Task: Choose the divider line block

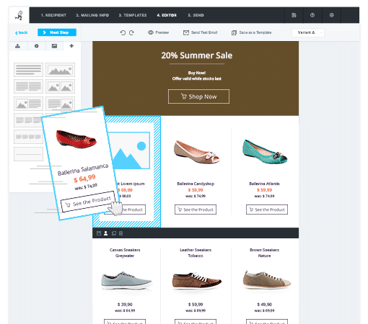Action: pos(28,154)
